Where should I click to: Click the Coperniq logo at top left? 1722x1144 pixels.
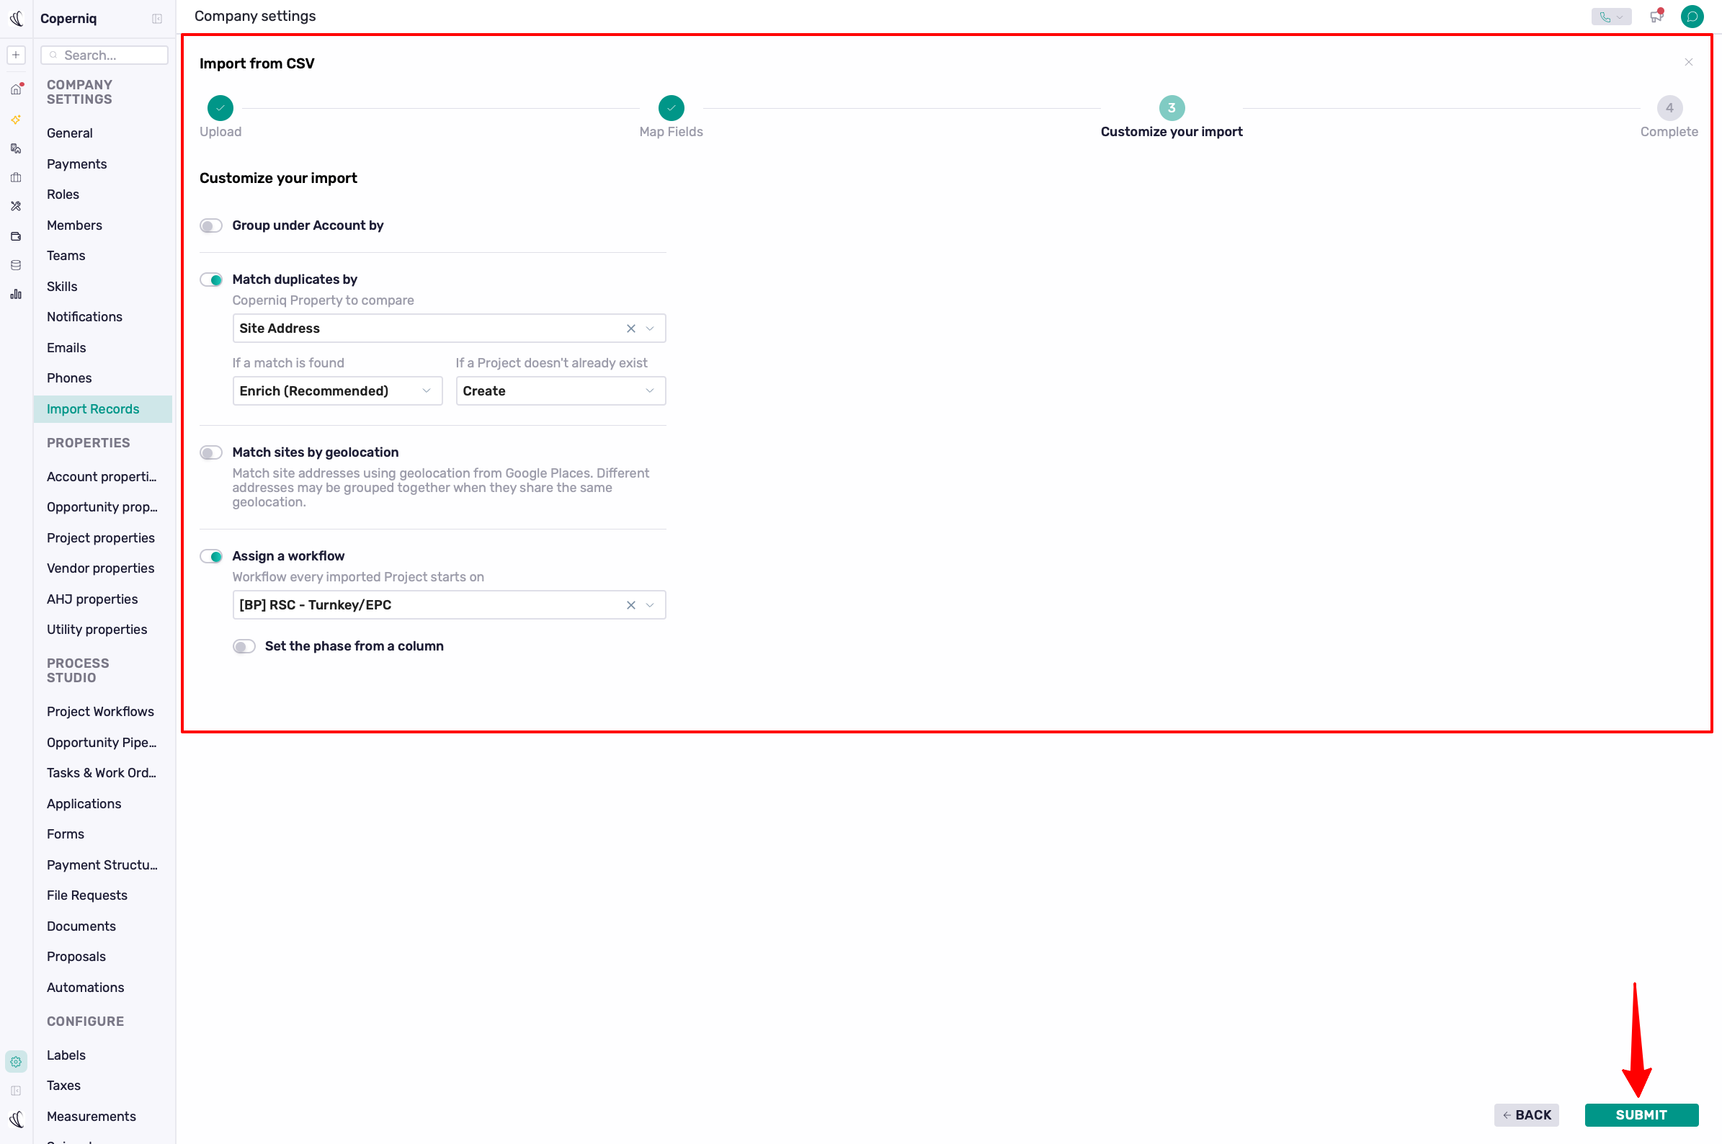tap(16, 18)
